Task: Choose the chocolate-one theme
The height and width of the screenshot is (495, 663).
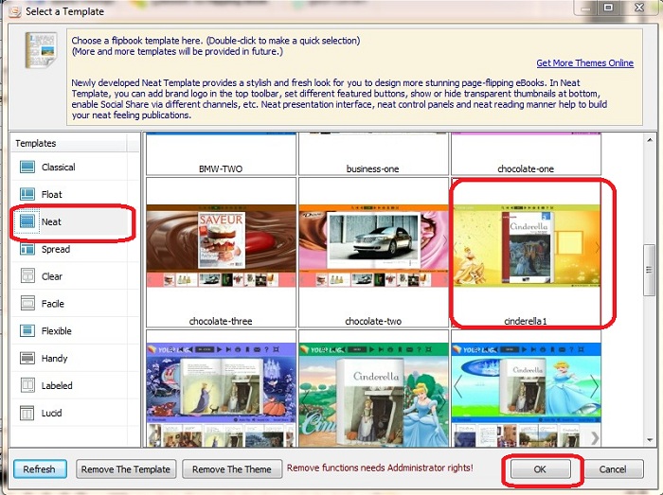Action: [526, 153]
